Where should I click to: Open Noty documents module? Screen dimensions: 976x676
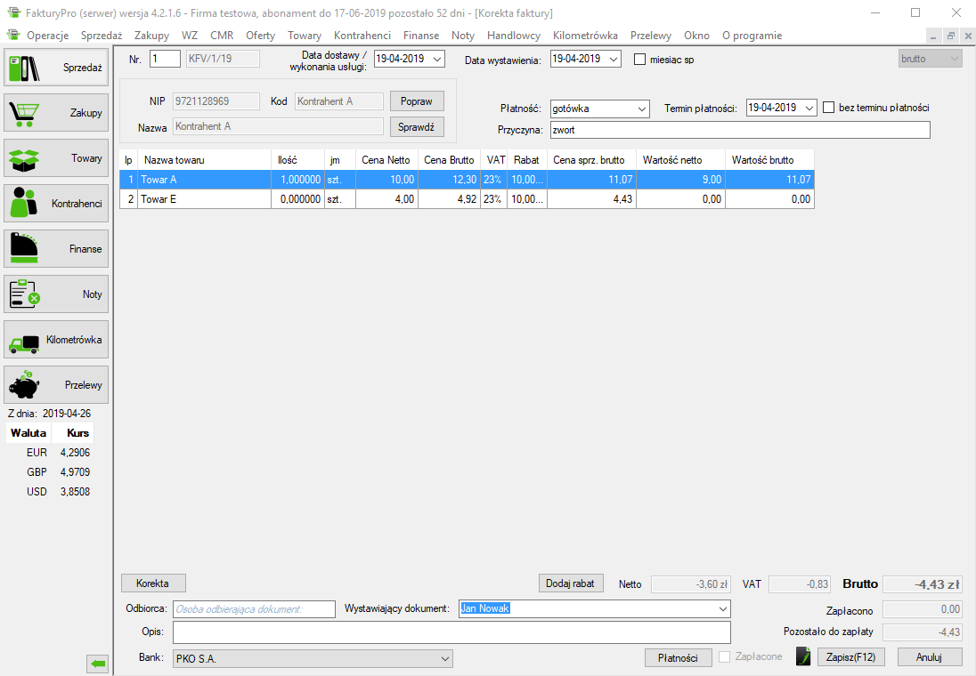[56, 294]
